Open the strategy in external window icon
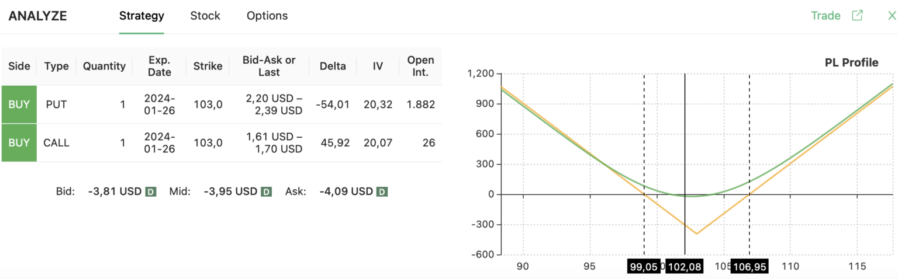 (857, 16)
